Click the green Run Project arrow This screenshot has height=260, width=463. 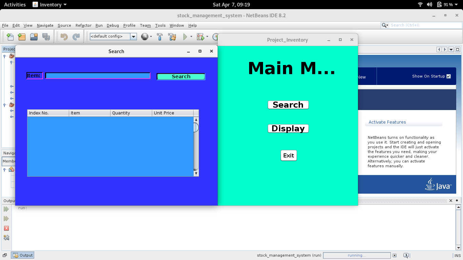[x=185, y=37]
